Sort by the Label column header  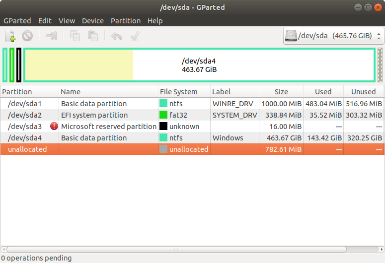tap(235, 92)
